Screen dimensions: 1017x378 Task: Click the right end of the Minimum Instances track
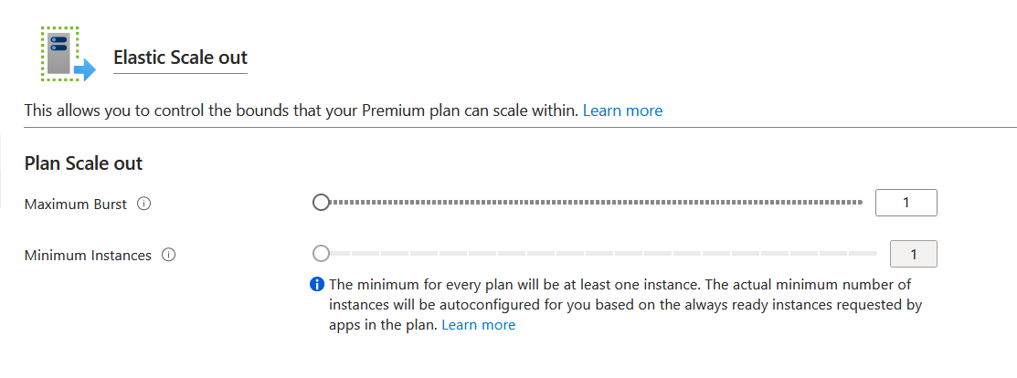point(874,253)
